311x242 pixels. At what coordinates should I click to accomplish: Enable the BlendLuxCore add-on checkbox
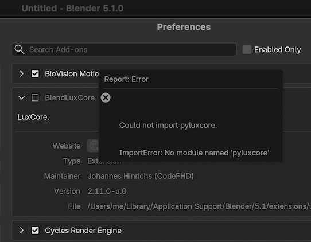click(35, 97)
